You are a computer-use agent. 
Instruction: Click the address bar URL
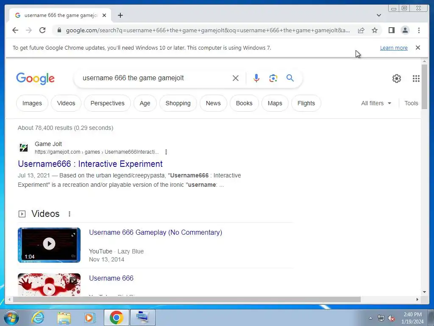(x=208, y=30)
